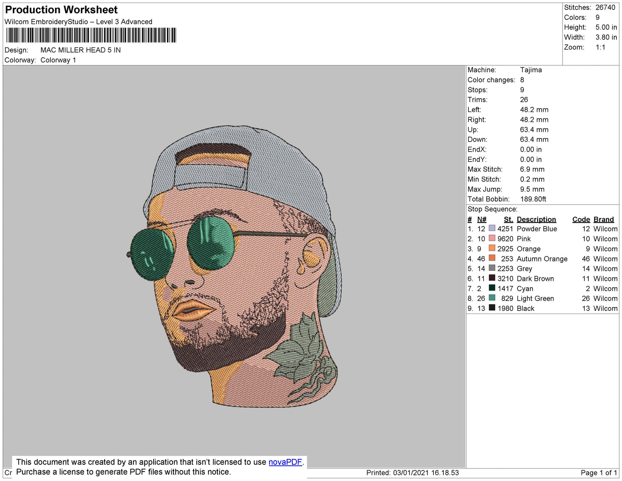Click the 'St.' column header
This screenshot has width=622, height=481.
[508, 219]
